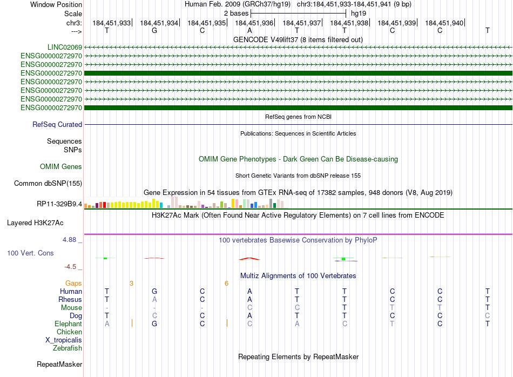Click the chr3:184,451,933-184,451,941 (9 bp) coordinates text
The height and width of the screenshot is (377, 513).
[x=354, y=4]
